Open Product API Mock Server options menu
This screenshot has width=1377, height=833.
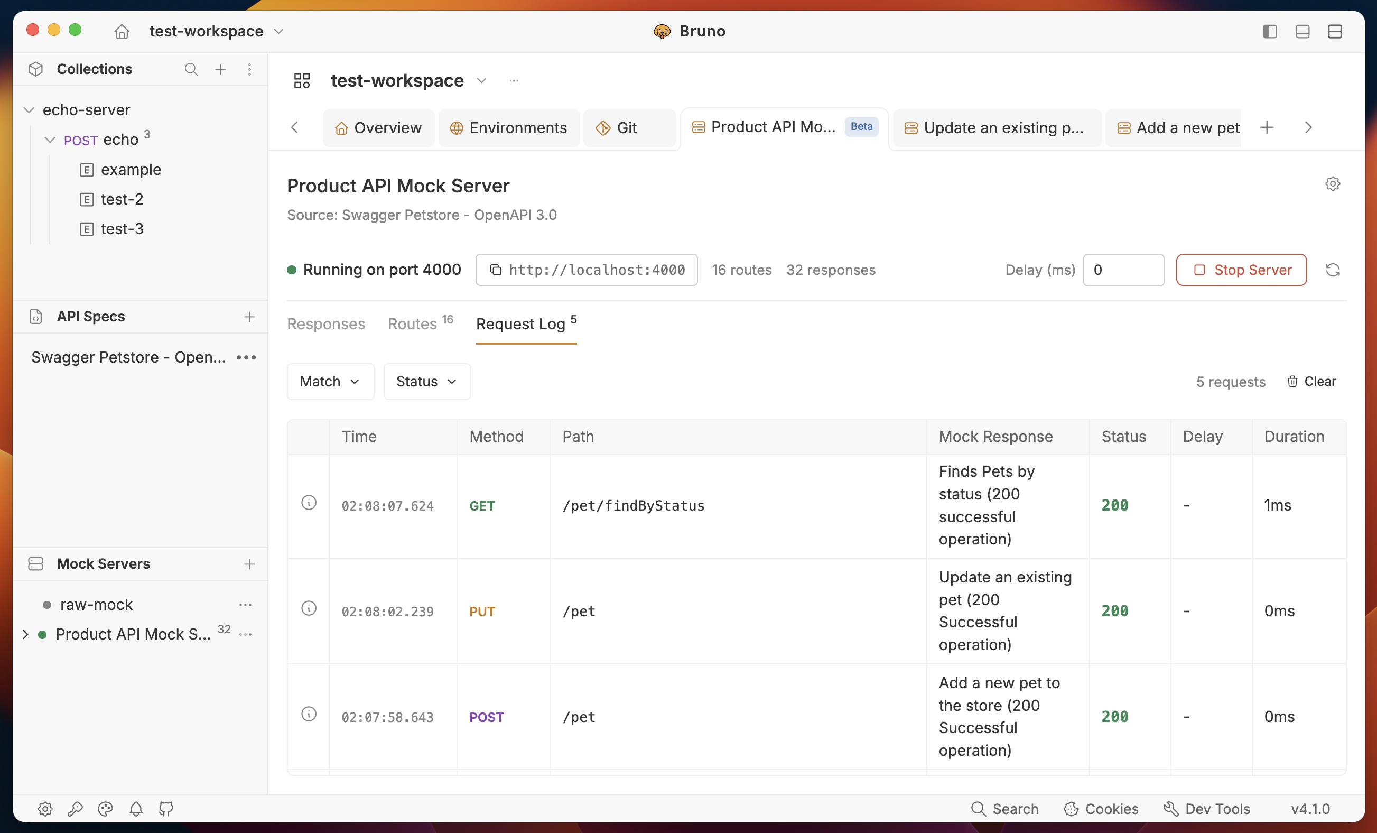pos(245,635)
